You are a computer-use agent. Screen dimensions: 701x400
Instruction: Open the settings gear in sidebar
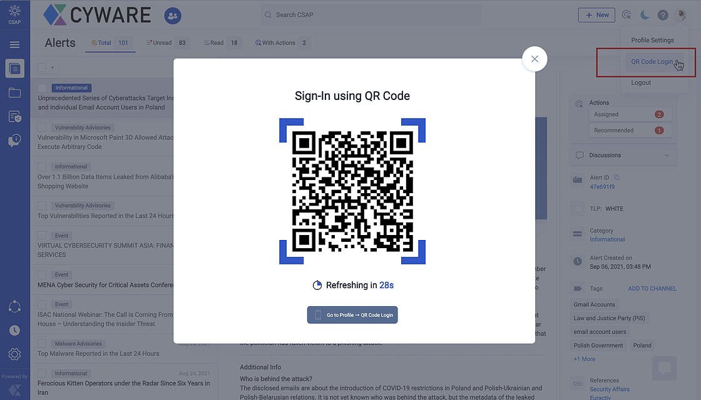pos(14,354)
